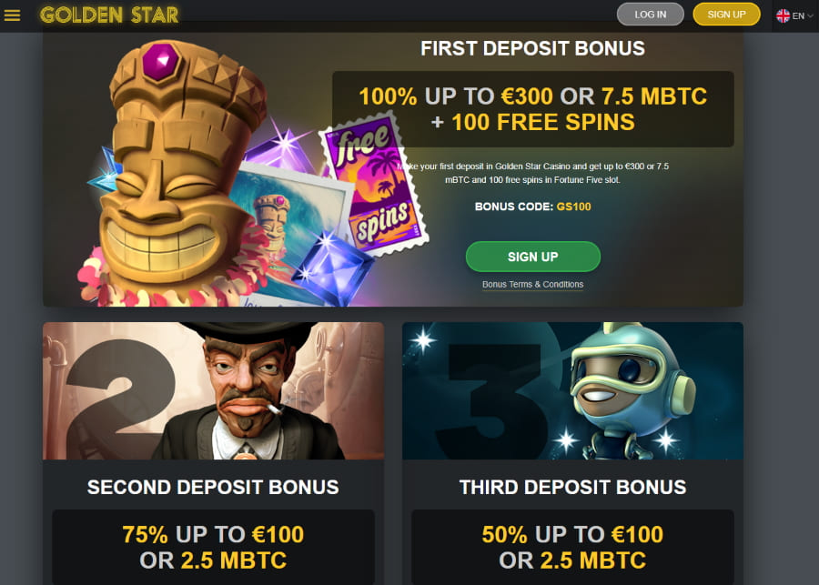Click the Log In button
819x585 pixels.
coord(651,15)
